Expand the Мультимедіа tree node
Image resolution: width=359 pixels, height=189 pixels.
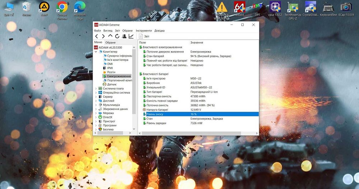[x=96, y=105]
